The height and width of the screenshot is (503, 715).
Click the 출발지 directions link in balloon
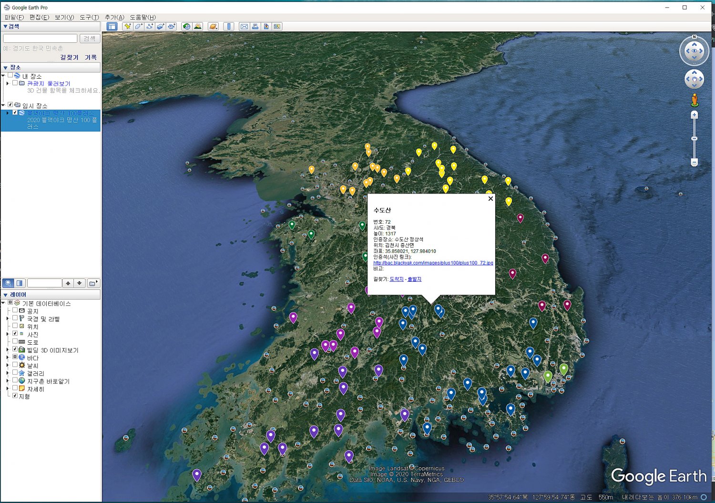tap(414, 279)
